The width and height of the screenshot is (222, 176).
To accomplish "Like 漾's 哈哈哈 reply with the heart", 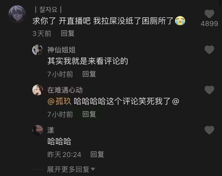I will 209,130.
